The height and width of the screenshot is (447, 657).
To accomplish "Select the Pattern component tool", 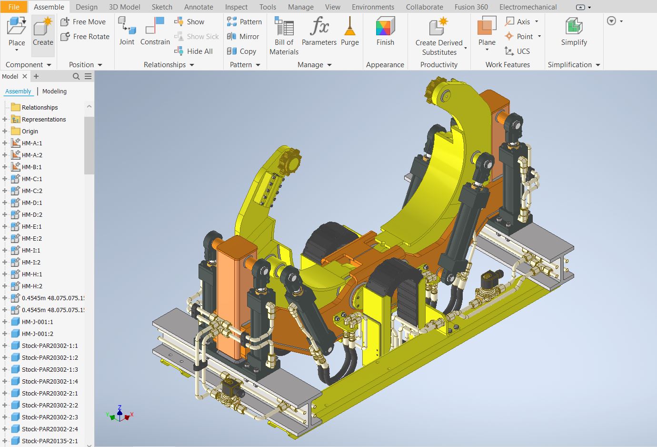I will tap(244, 22).
